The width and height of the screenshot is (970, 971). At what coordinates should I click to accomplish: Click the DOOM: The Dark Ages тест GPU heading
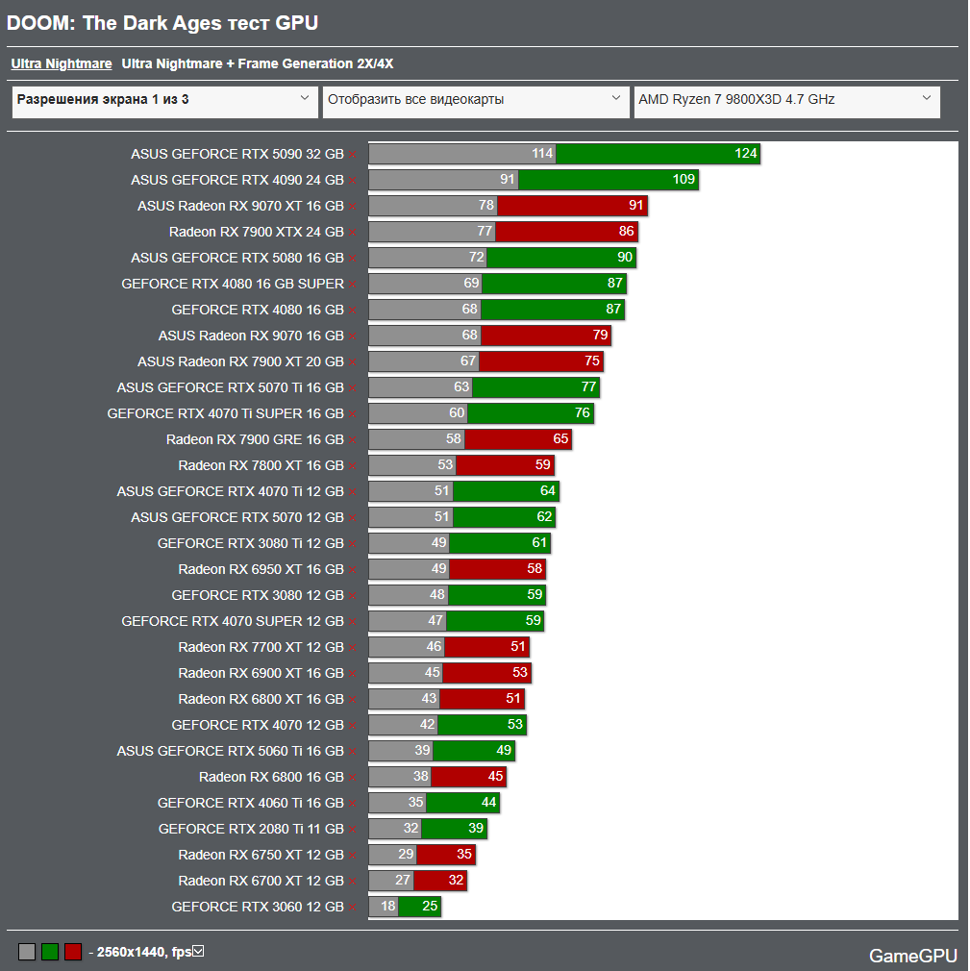tap(162, 23)
